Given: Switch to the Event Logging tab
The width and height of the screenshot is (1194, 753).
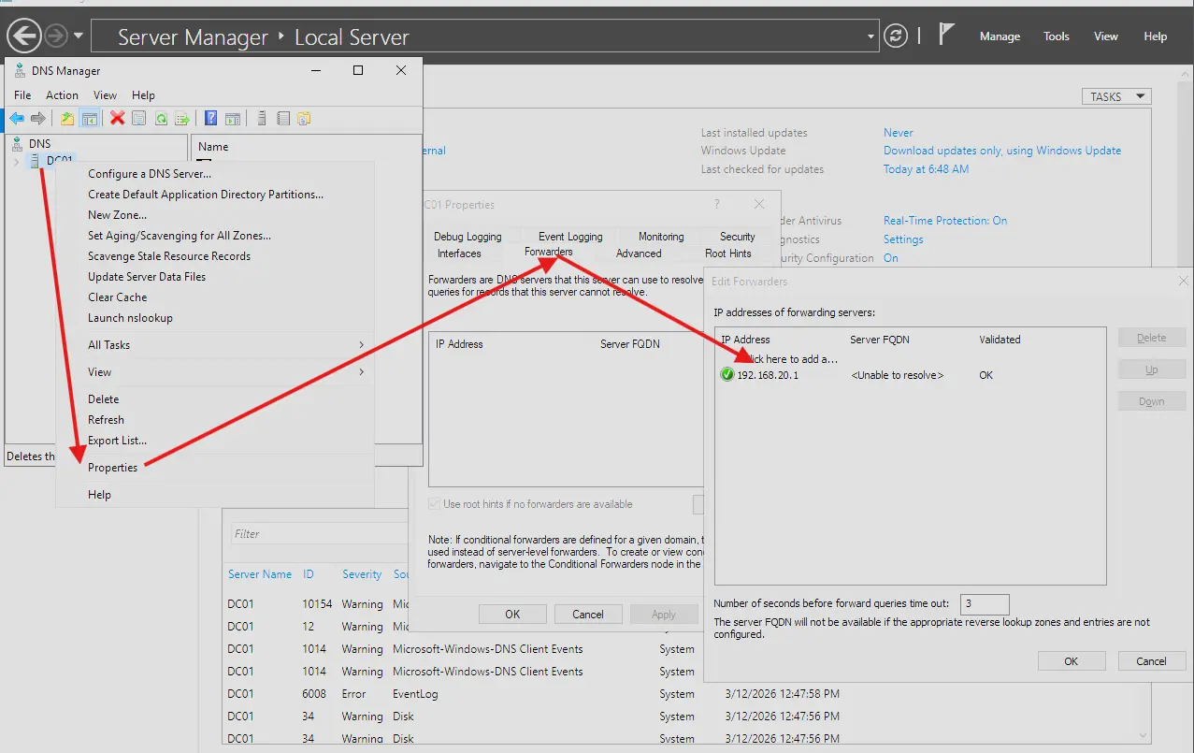Looking at the screenshot, I should coord(570,237).
